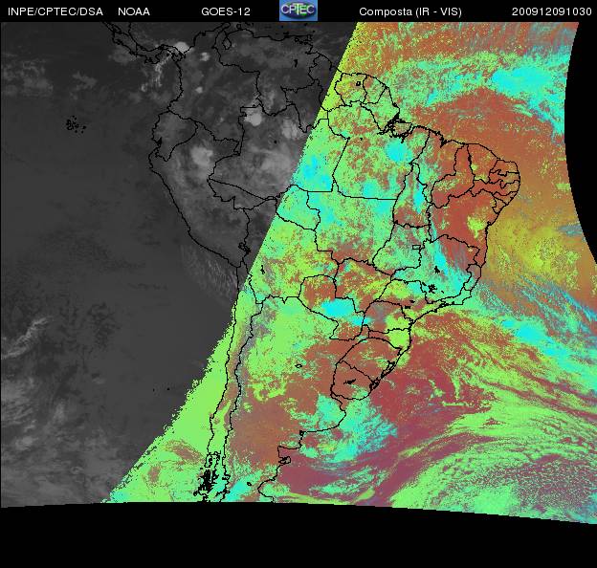
Task: Click the timestamp 200912091030
Action: click(x=551, y=11)
